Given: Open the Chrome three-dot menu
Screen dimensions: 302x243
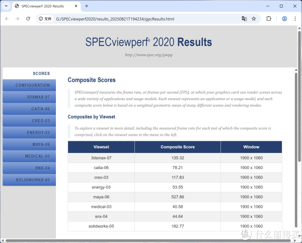Looking at the screenshot, I should pos(295,19).
